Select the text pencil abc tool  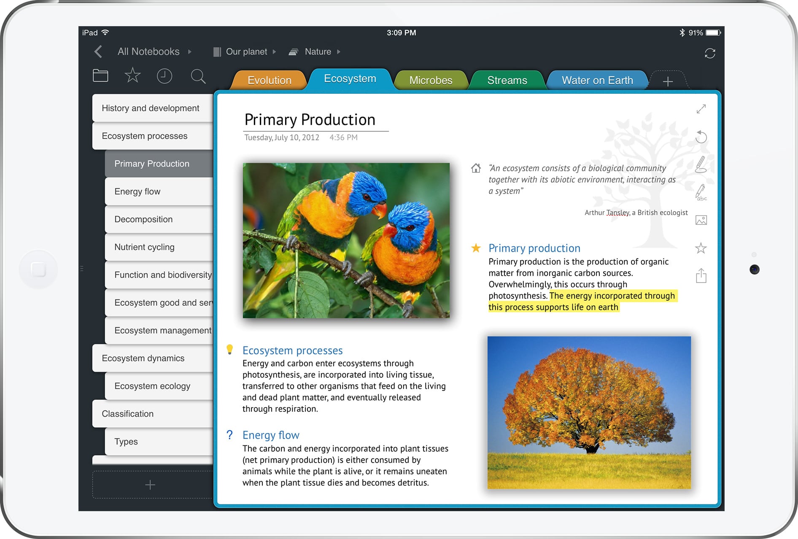coord(701,192)
